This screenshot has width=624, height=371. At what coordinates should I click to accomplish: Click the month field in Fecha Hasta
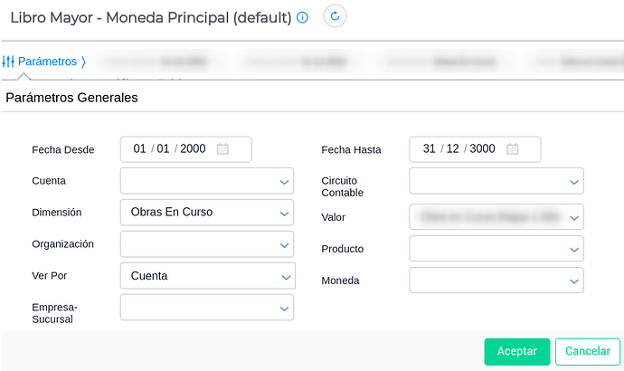click(x=452, y=149)
